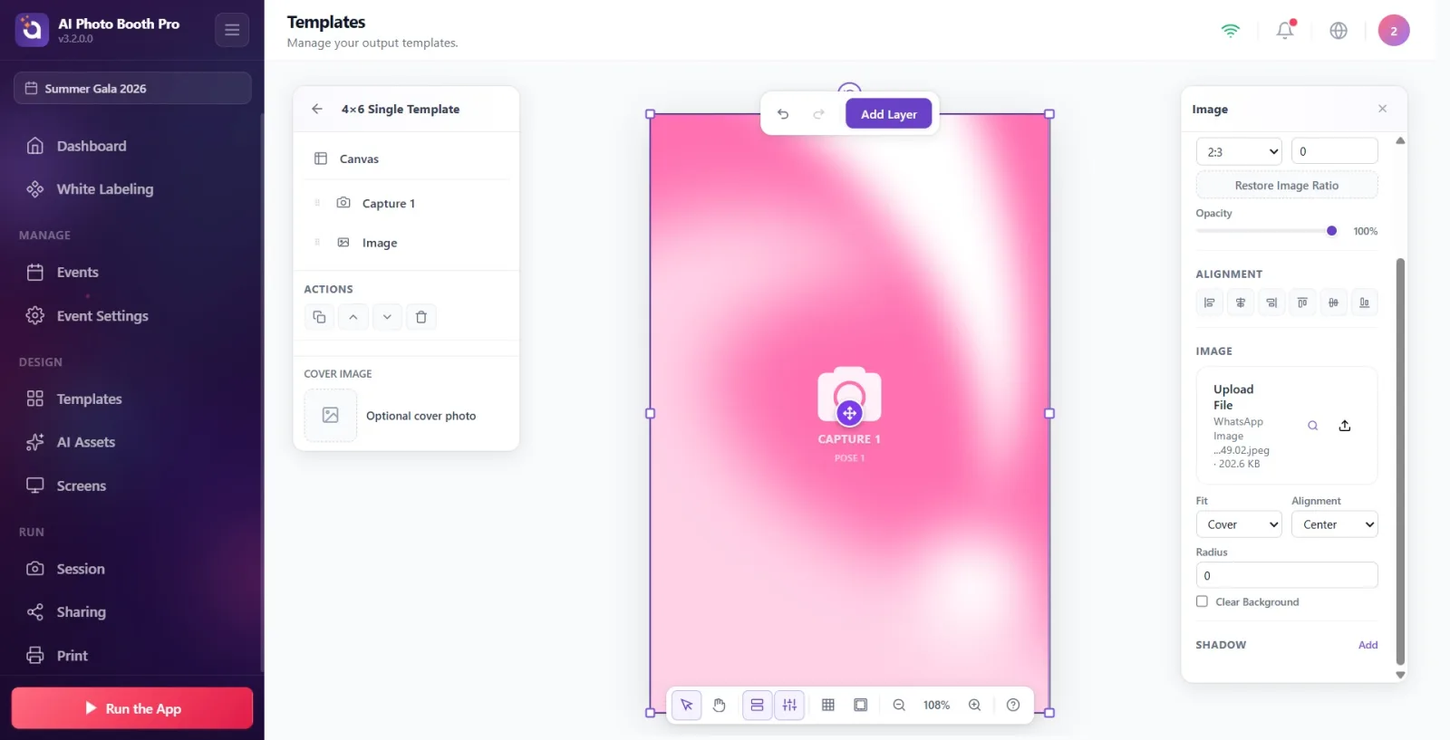Adjust the Opacity slider handle
Viewport: 1450px width, 740px height.
click(x=1331, y=231)
